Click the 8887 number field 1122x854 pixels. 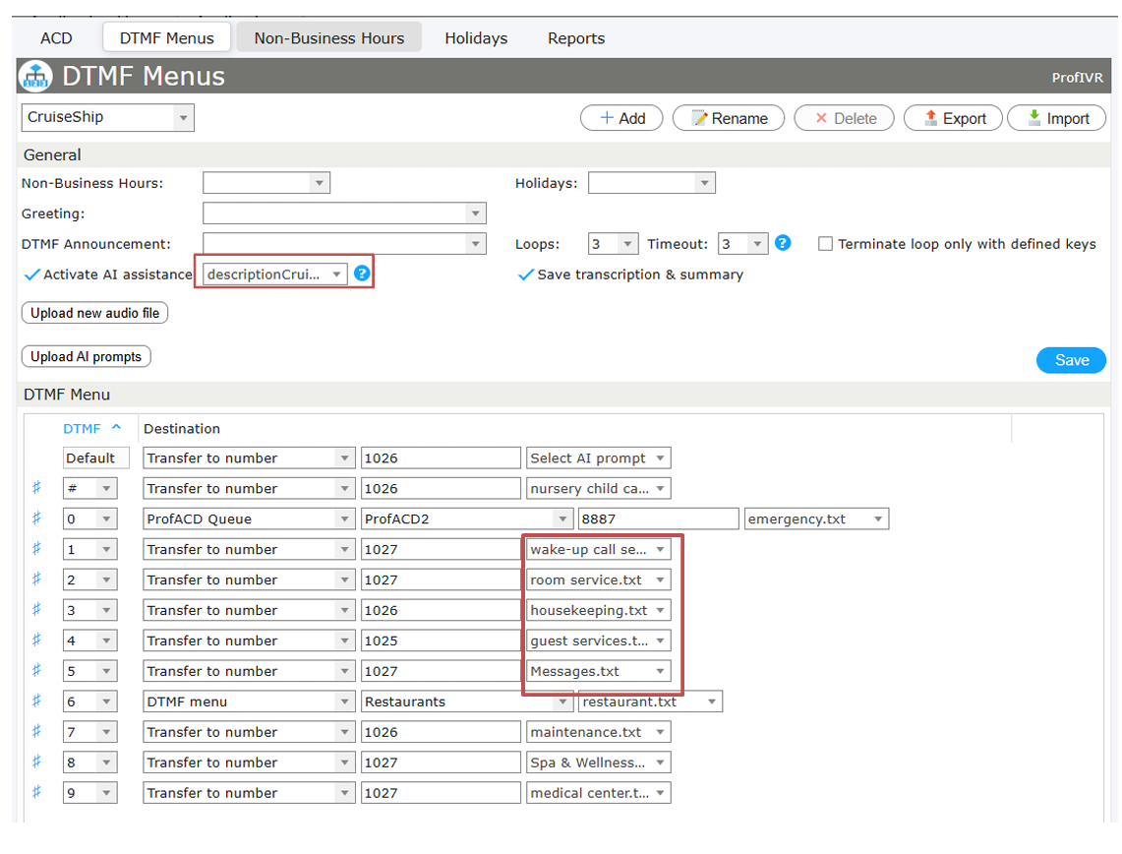(658, 518)
